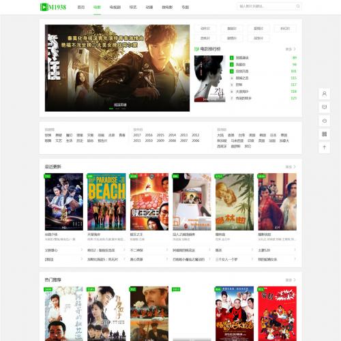This screenshot has height=341, width=341.
Task: Filter by region 西班牙
Action: tap(222, 147)
